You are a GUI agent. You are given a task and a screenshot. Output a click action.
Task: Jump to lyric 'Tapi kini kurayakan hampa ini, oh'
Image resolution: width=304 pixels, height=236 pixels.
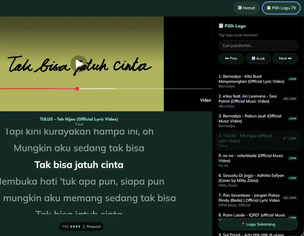point(79,132)
